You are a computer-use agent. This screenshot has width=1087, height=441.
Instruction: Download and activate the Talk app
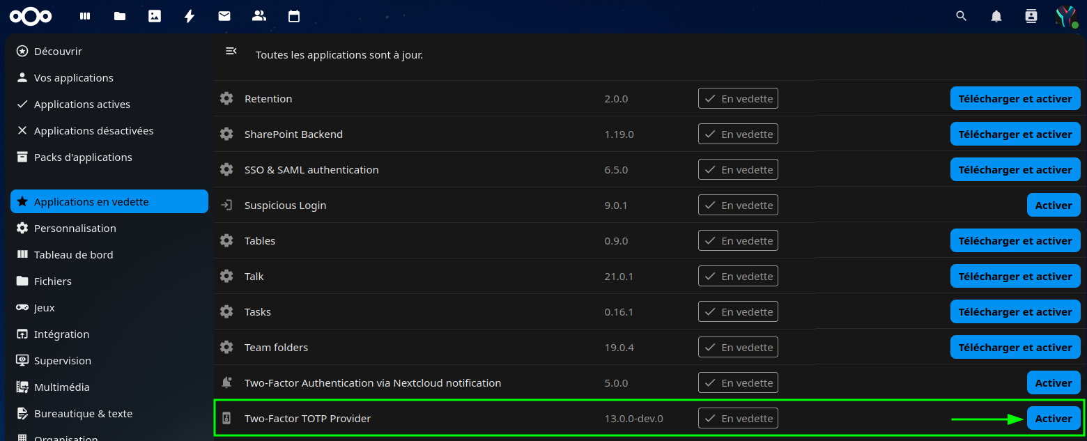point(1015,277)
